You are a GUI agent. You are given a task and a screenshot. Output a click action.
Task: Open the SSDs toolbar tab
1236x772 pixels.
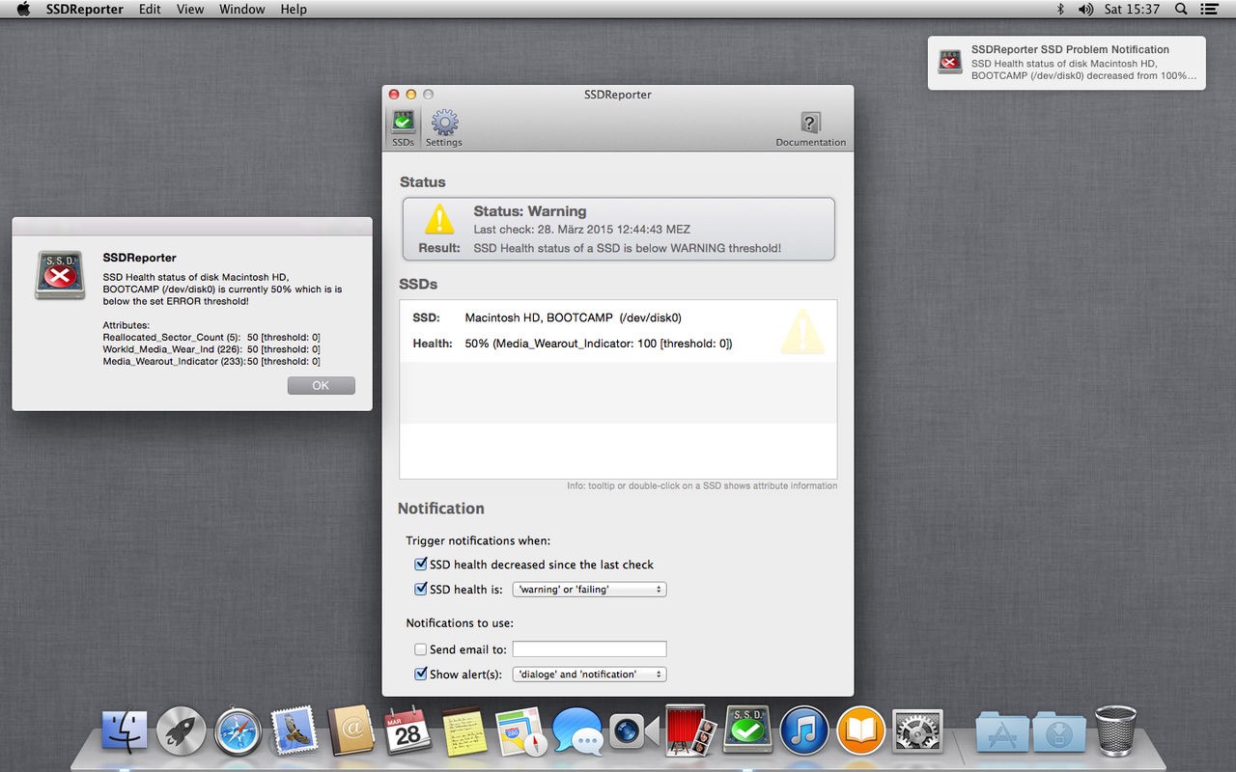(403, 127)
